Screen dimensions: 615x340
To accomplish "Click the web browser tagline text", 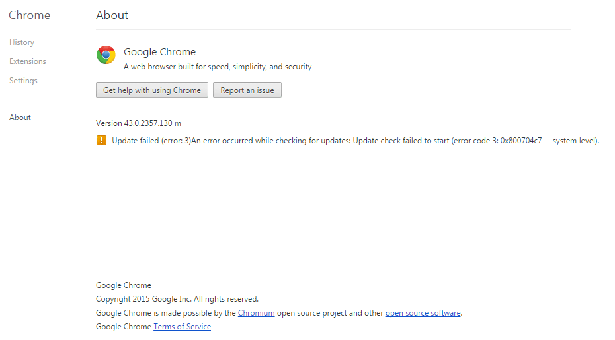I will coord(218,67).
